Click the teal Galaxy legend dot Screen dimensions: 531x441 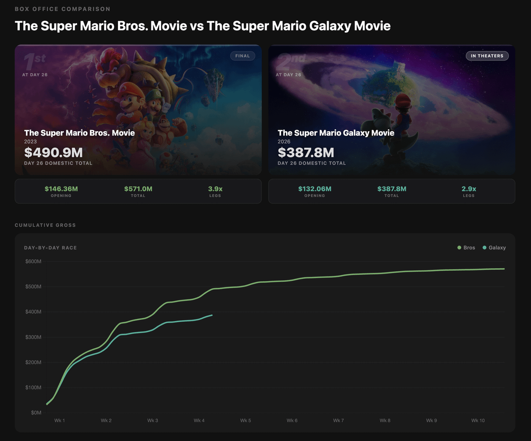(484, 248)
